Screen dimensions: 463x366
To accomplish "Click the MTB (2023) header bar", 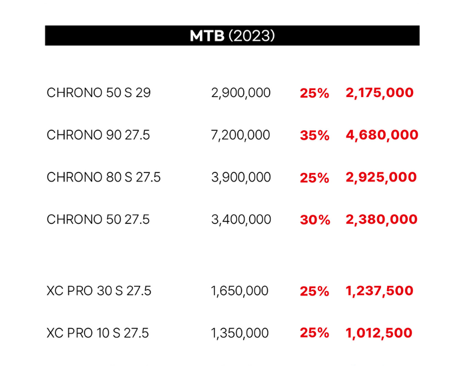I will tap(232, 36).
